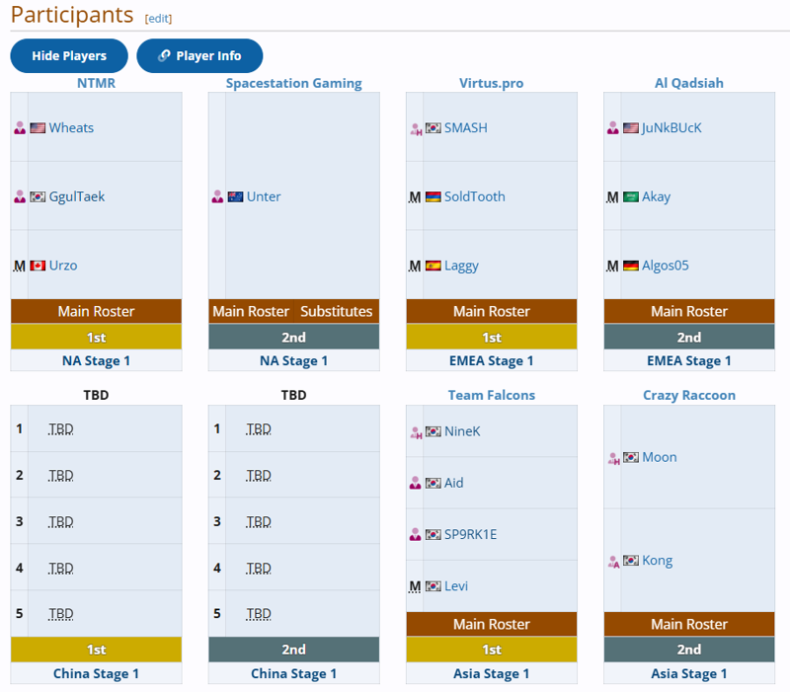790x692 pixels.
Task: Click the Hide Players button
Action: [69, 56]
